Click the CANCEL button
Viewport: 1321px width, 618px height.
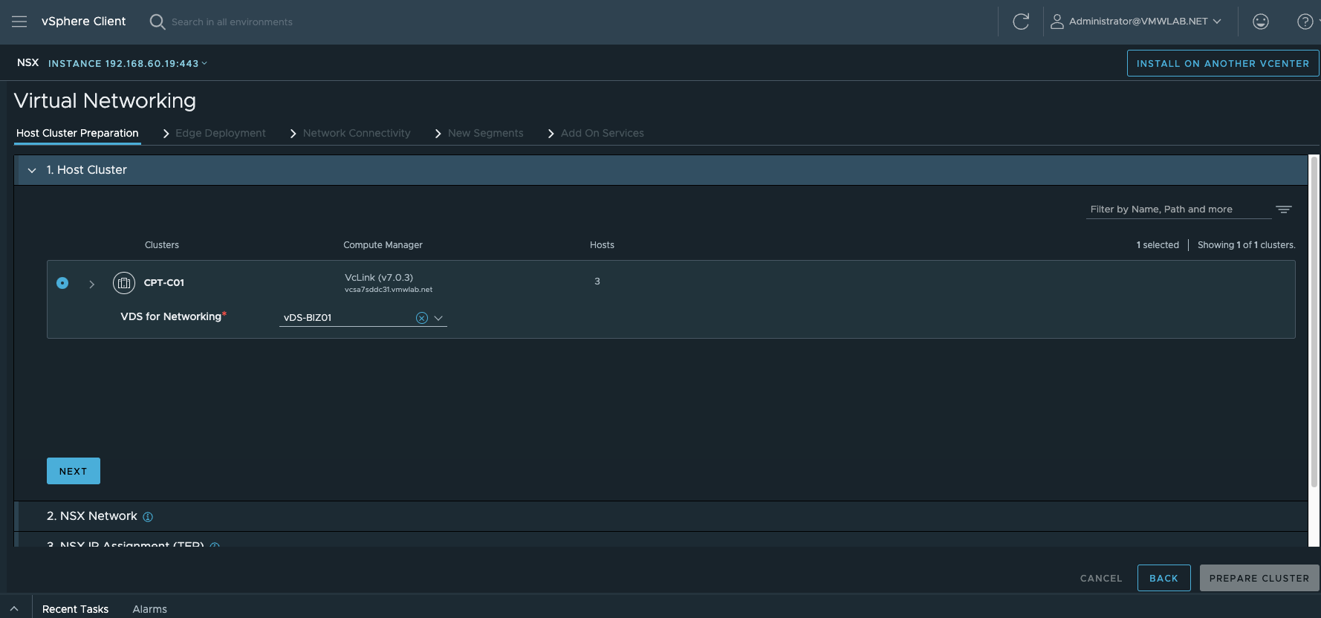pos(1101,578)
